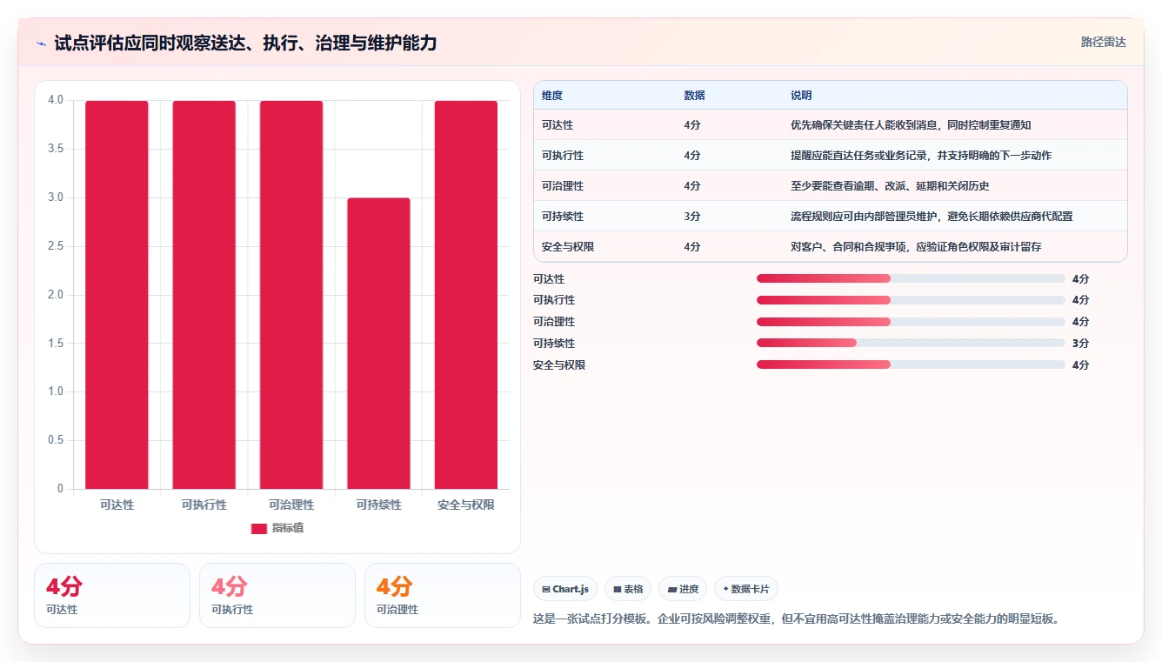Click the lightning icon beside the page title
This screenshot has width=1162, height=662.
click(x=41, y=43)
